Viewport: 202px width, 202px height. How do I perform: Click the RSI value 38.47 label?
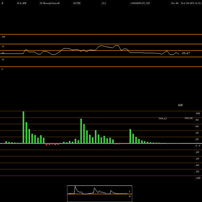186,53
